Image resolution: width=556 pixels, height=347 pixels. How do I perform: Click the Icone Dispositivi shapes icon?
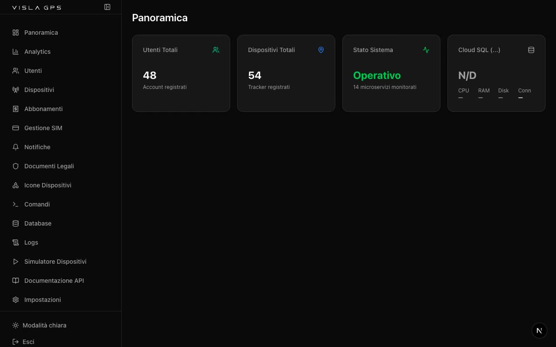tap(16, 185)
